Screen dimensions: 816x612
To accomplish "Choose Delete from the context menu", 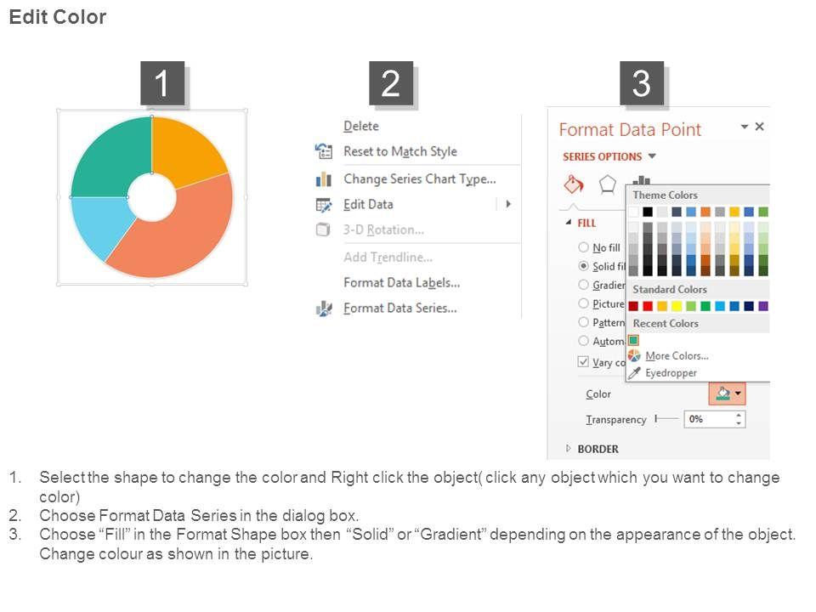I will 361,126.
